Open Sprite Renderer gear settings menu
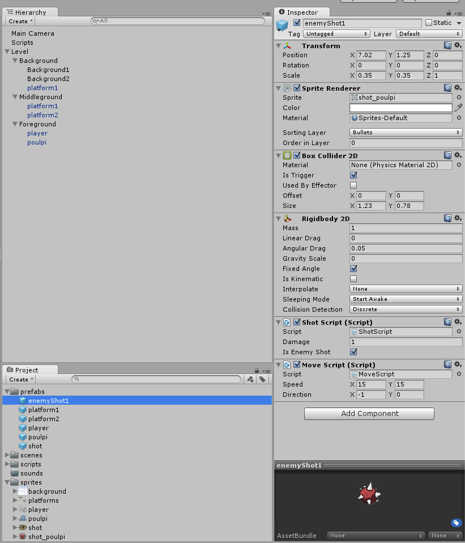 point(458,88)
